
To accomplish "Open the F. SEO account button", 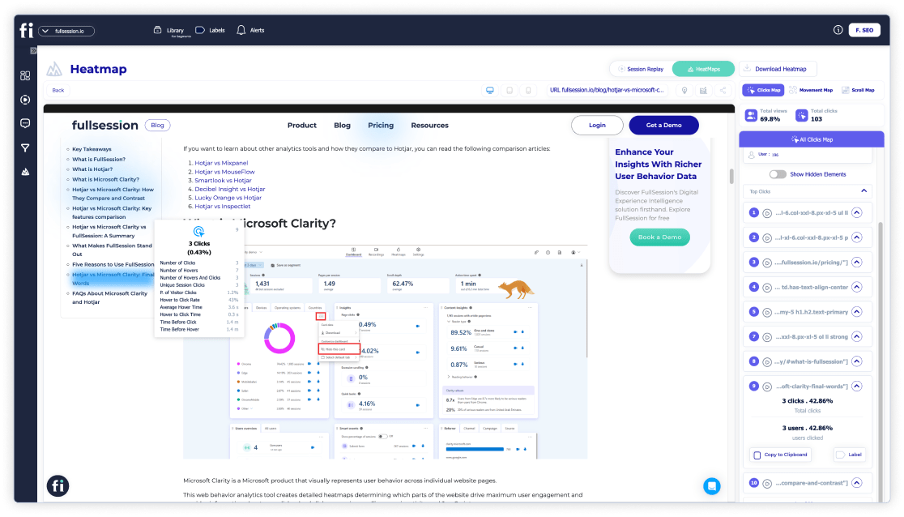I will (864, 30).
